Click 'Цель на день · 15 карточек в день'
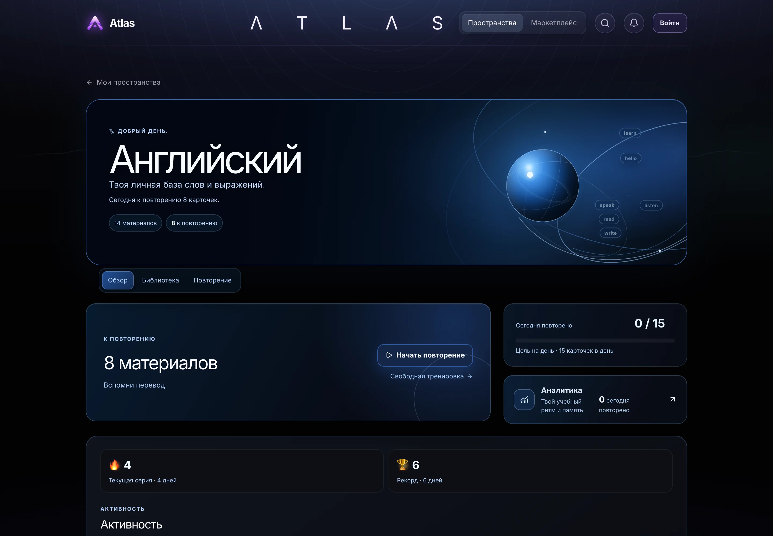Viewport: 773px width, 536px height. (564, 351)
